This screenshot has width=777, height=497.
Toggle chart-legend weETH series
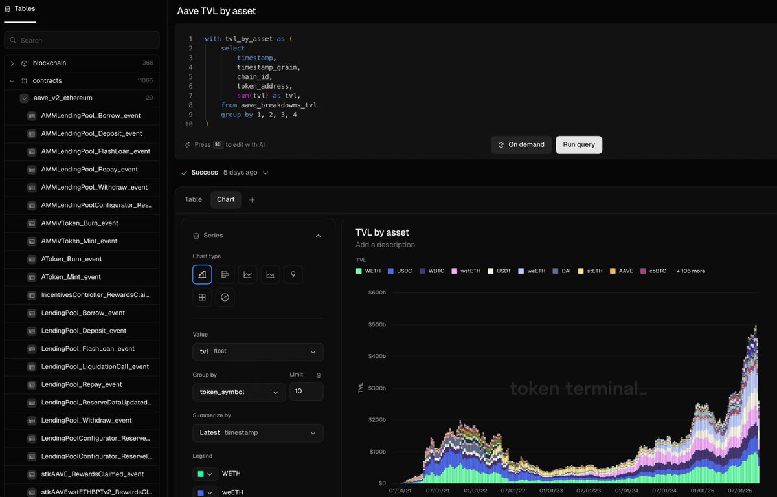[x=532, y=271]
